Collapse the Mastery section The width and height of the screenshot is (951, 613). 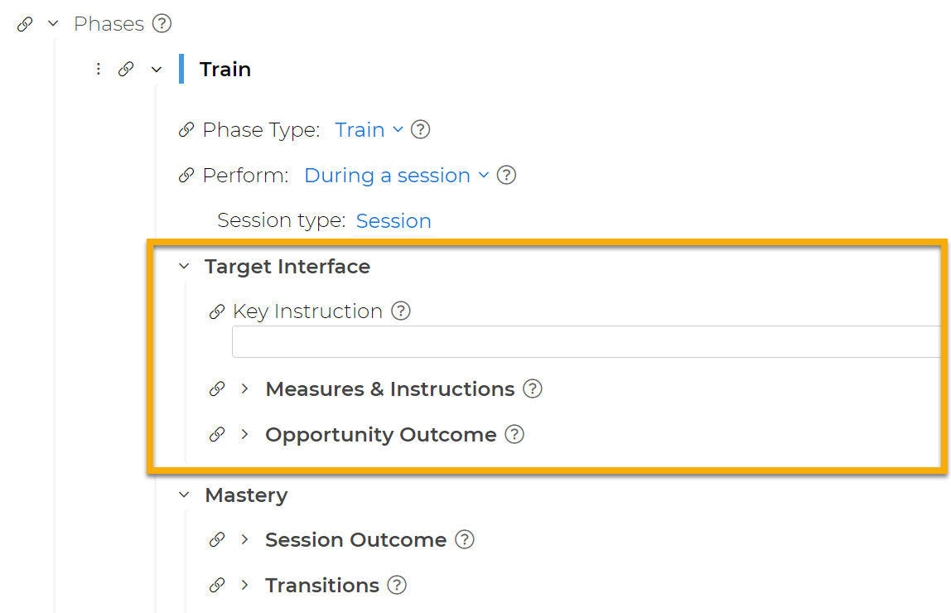[184, 495]
